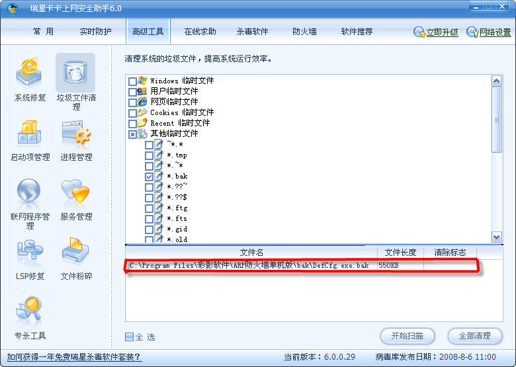
Task: Click the 网页临时文件 IE icon
Action: coord(142,102)
